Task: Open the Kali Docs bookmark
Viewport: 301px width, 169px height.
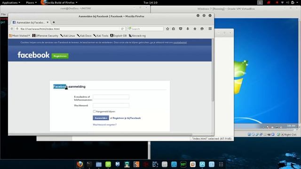Action: click(84, 36)
